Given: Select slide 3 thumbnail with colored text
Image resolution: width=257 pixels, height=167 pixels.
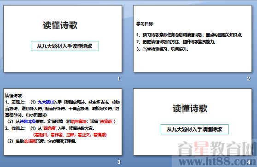Looking at the screenshot, I should pos(63,122).
